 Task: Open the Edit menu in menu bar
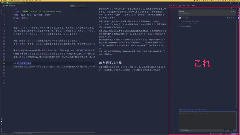click(12, 1)
